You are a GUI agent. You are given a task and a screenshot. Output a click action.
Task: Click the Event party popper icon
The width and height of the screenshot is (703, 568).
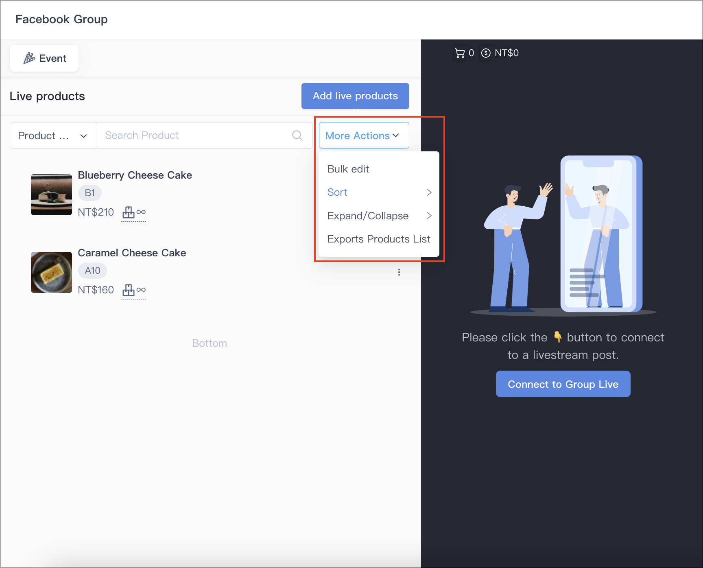click(x=29, y=58)
